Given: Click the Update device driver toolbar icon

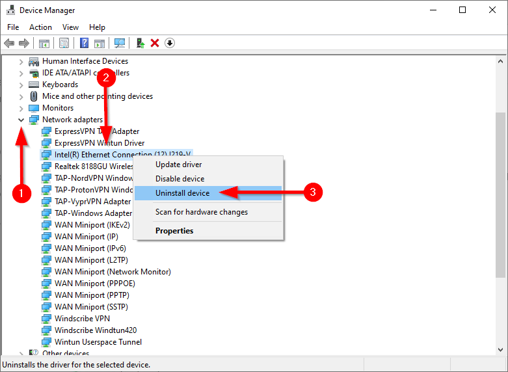Looking at the screenshot, I should pyautogui.click(x=140, y=43).
